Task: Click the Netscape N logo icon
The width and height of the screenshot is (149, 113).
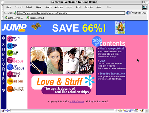Action: [145, 7]
